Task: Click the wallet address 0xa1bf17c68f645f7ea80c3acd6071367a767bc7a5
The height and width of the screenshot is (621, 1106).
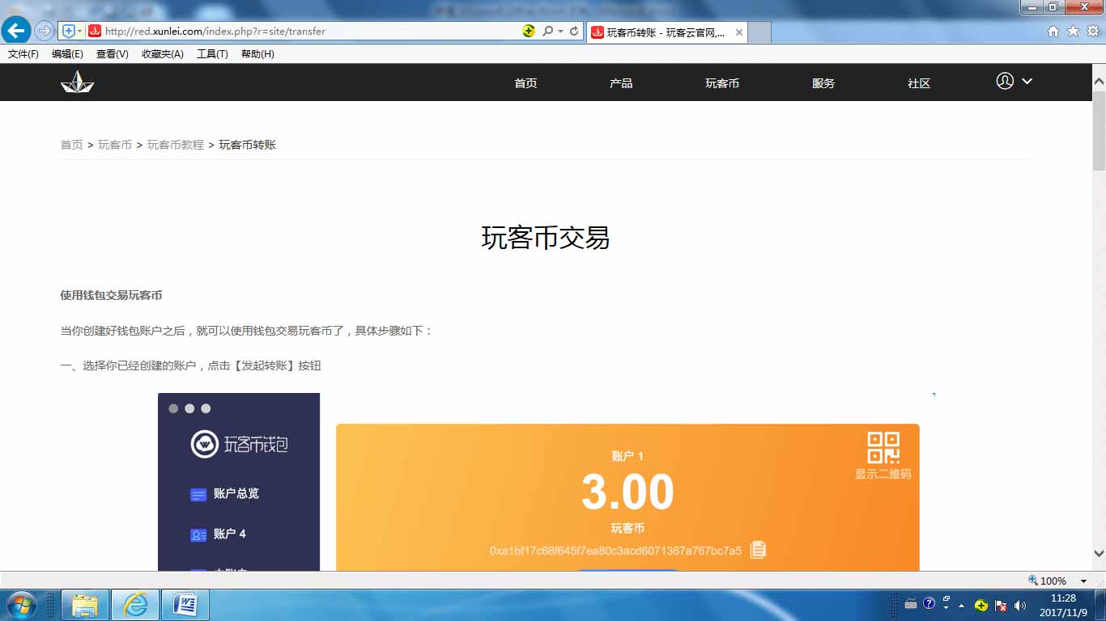Action: 615,551
